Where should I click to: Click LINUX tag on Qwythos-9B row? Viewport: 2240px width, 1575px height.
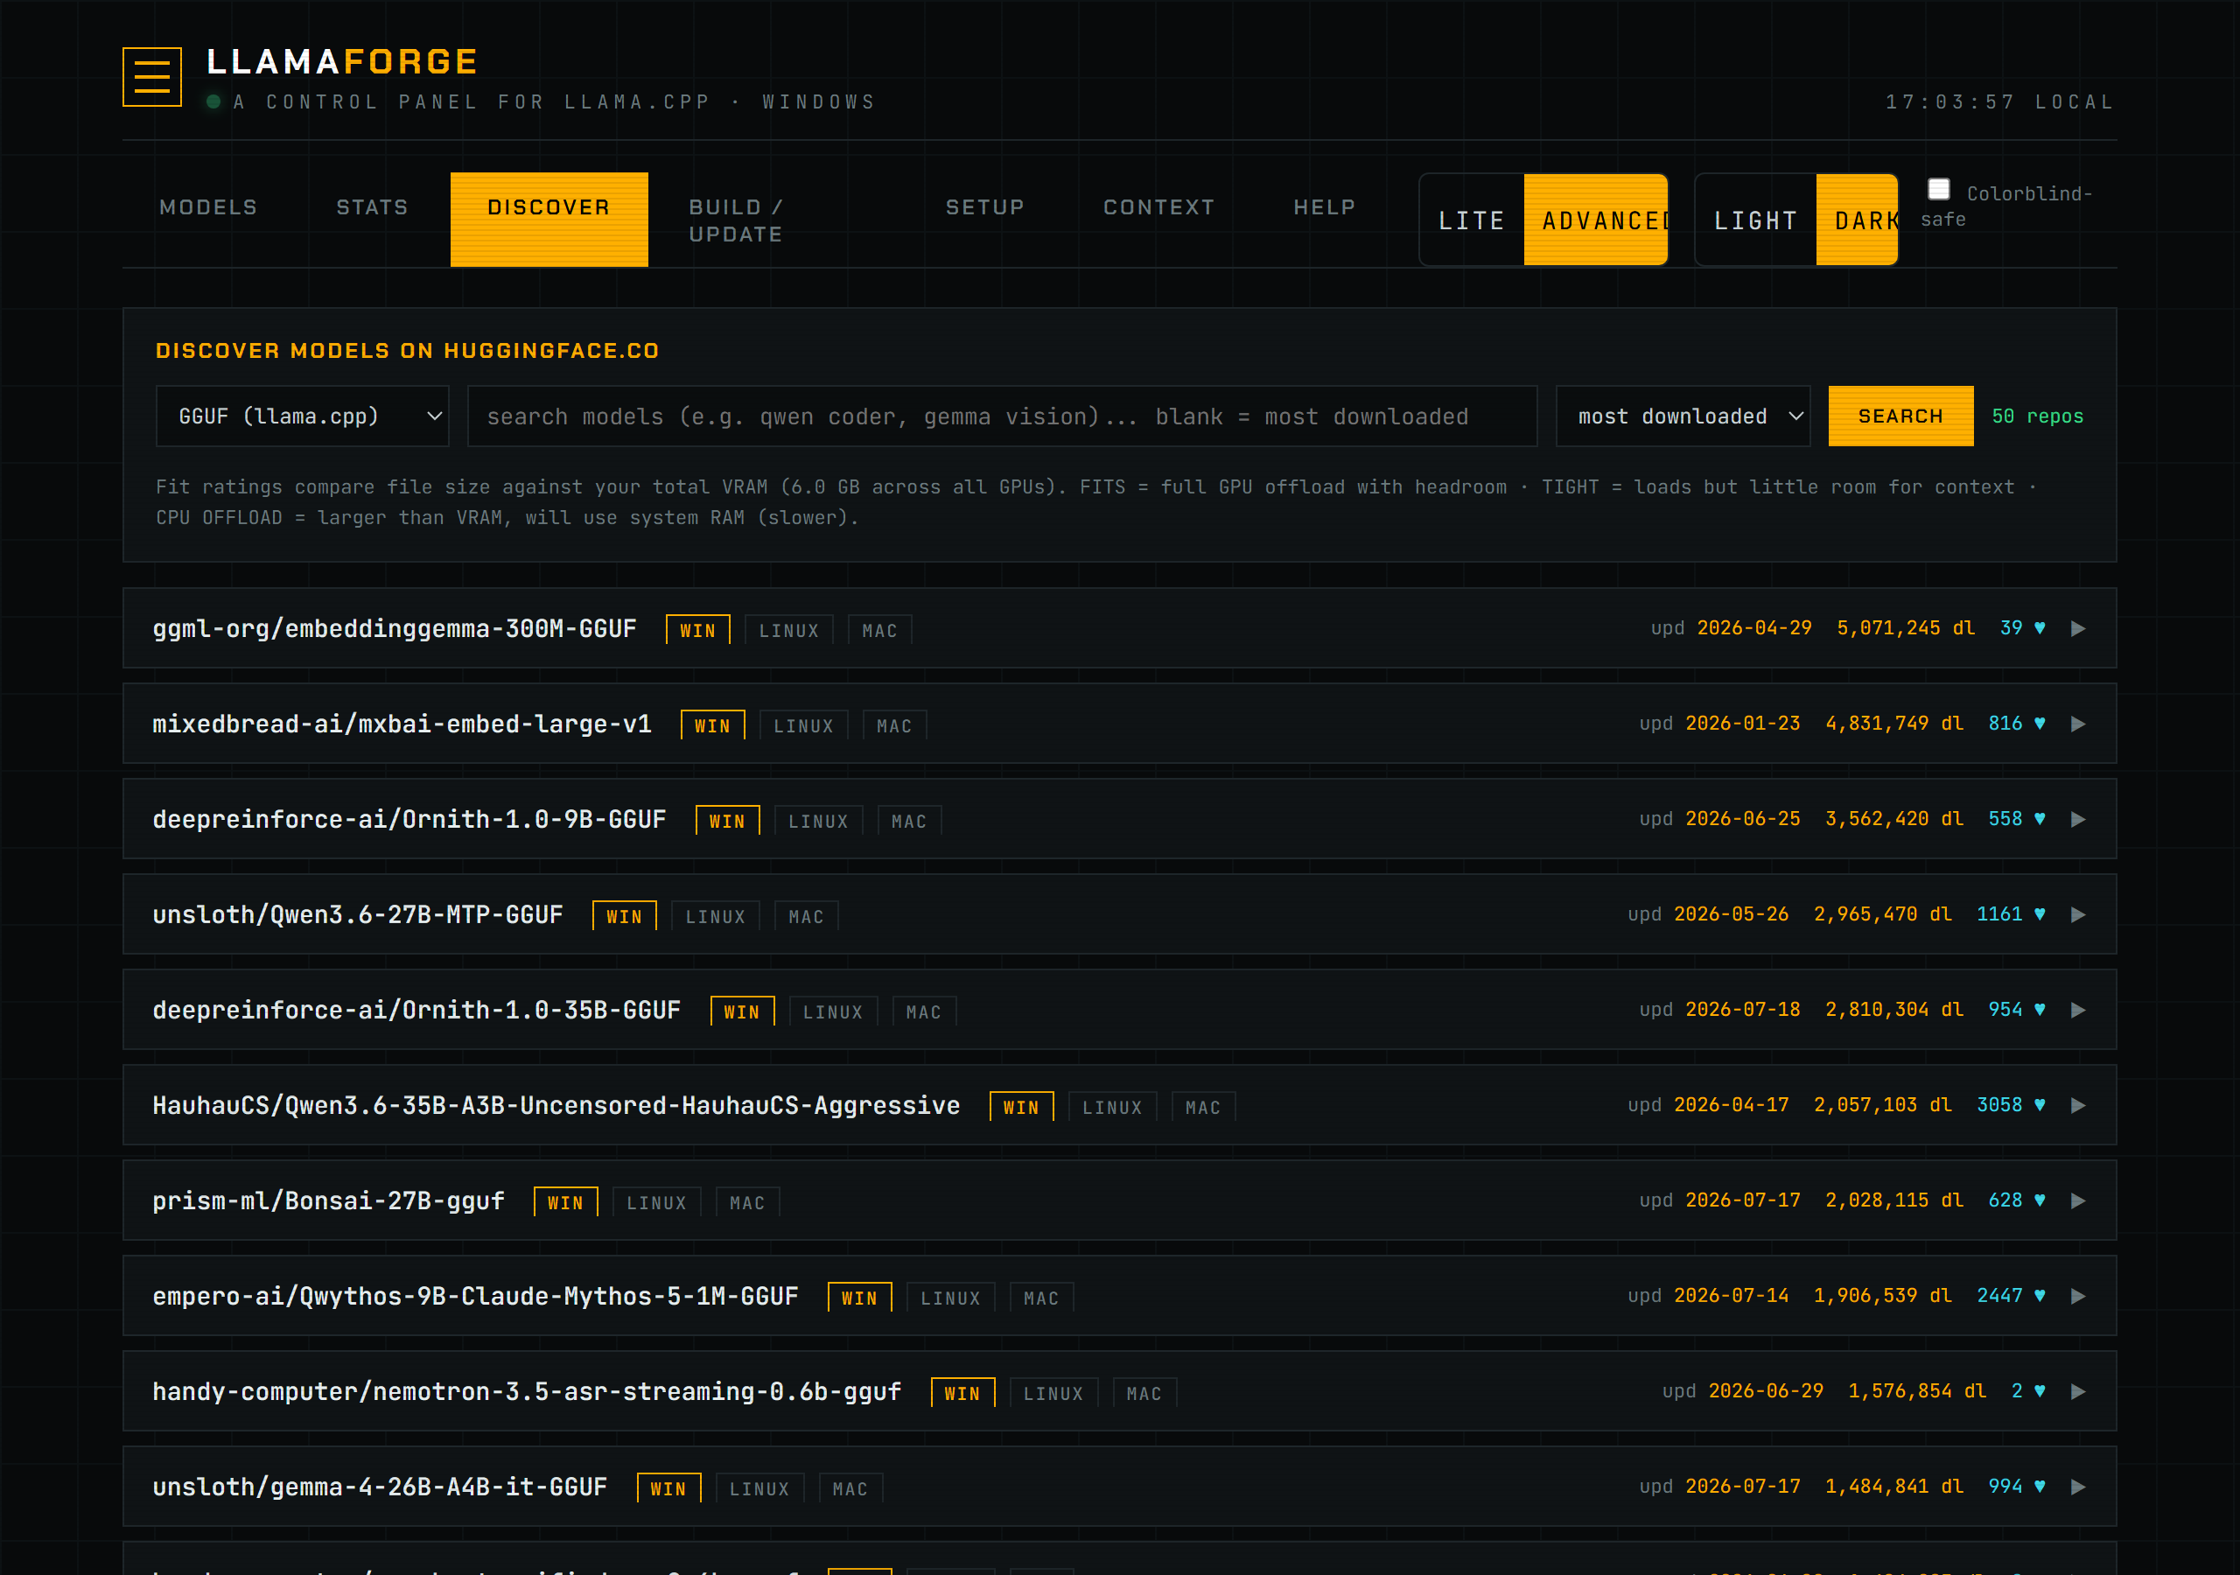pyautogui.click(x=951, y=1298)
